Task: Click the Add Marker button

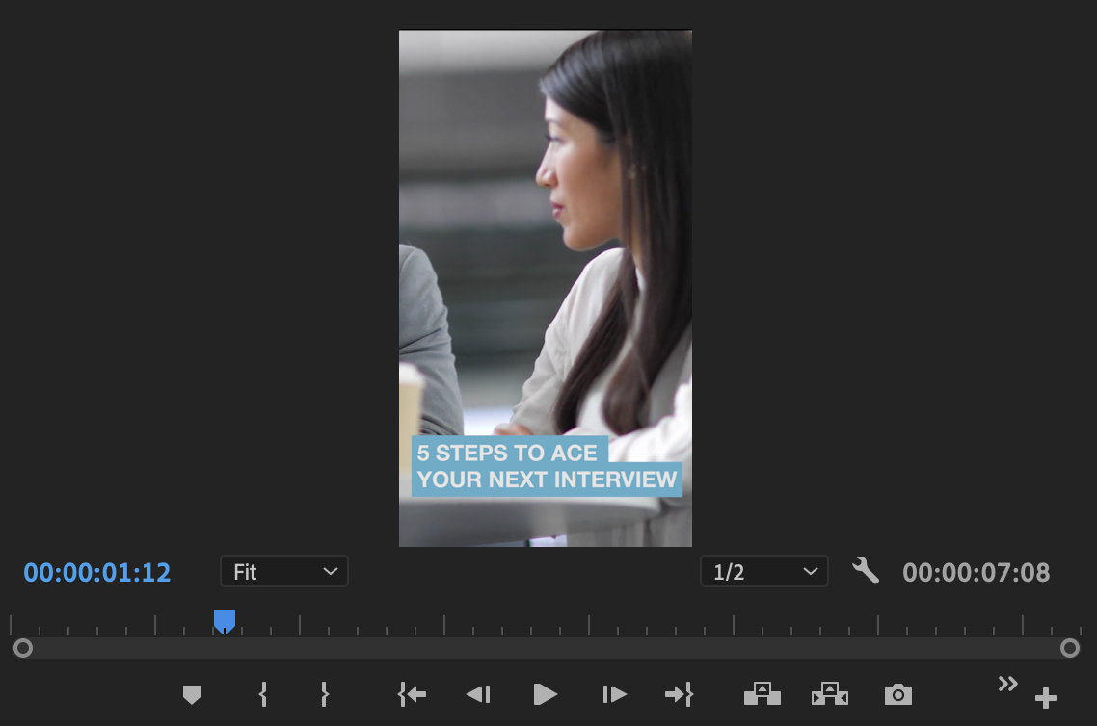Action: (192, 694)
